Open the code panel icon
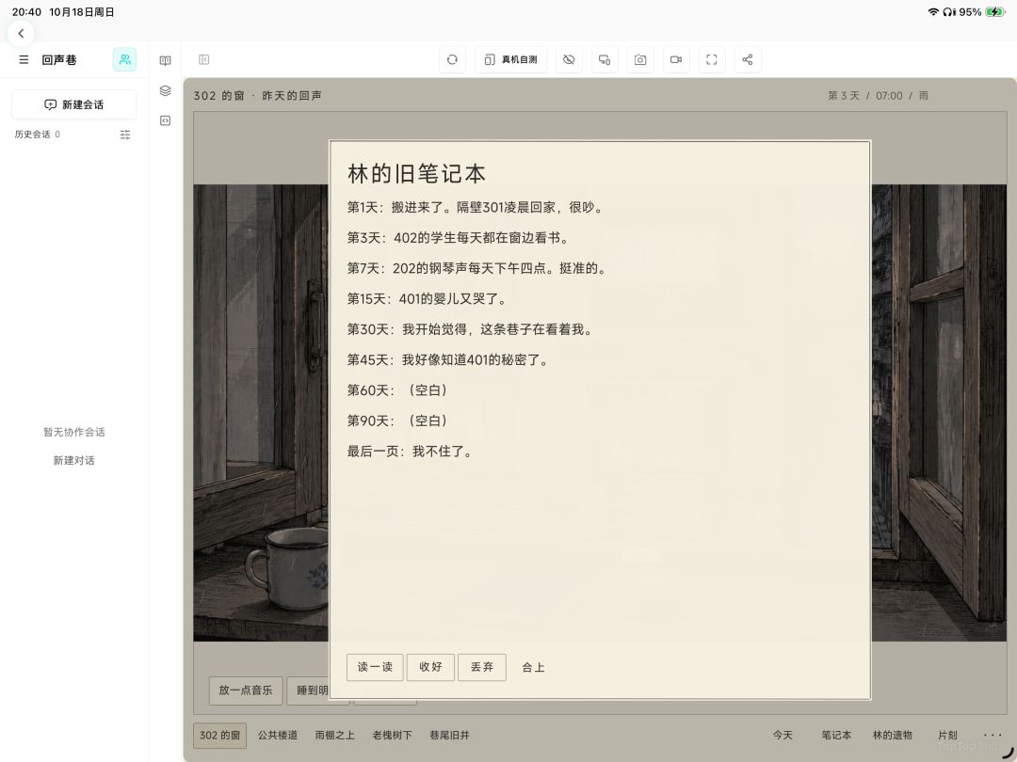The height and width of the screenshot is (762, 1017). (x=166, y=120)
